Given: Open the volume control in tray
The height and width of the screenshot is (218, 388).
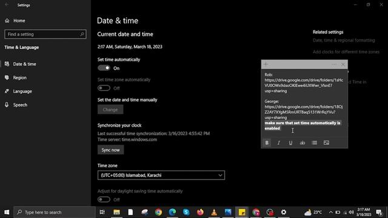Looking at the screenshot, I should tap(351, 212).
